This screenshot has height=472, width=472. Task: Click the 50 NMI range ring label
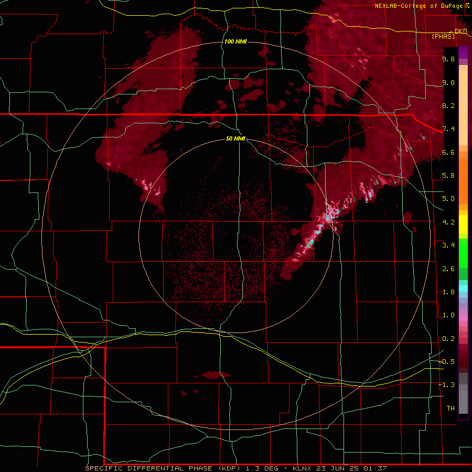[235, 138]
